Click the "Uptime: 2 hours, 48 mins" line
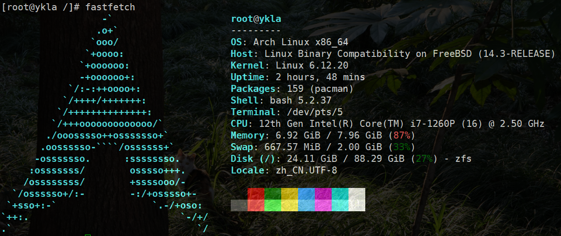Image resolution: width=561 pixels, height=236 pixels. (298, 77)
